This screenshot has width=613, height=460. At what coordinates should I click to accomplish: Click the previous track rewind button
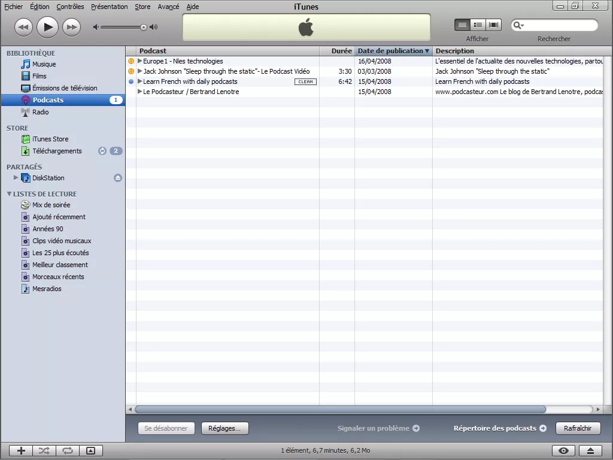23,27
